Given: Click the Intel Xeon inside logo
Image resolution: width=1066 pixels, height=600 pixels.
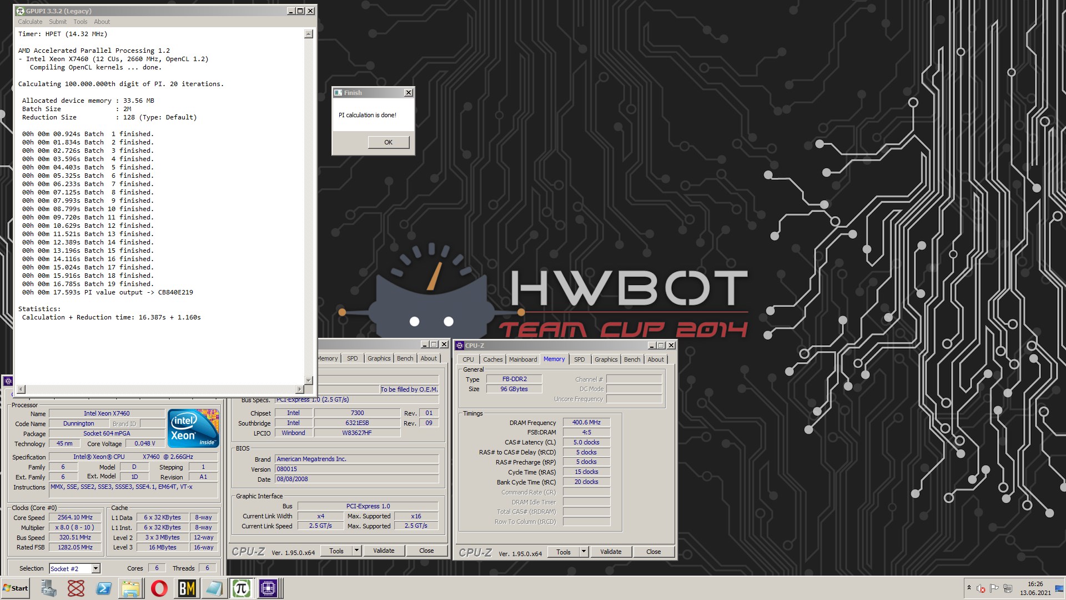Looking at the screenshot, I should coord(193,428).
